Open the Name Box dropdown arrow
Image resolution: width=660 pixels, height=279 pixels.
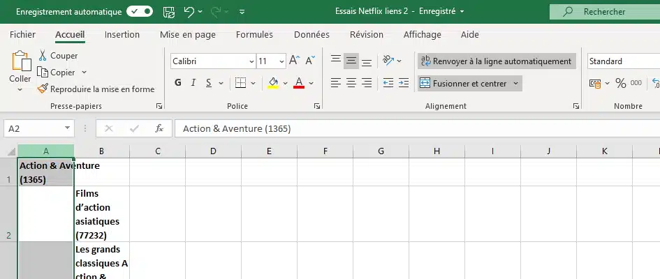(x=67, y=128)
